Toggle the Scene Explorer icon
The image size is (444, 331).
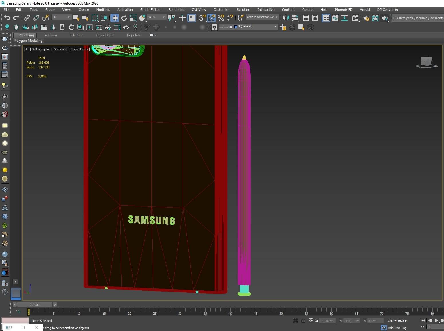tap(306, 18)
